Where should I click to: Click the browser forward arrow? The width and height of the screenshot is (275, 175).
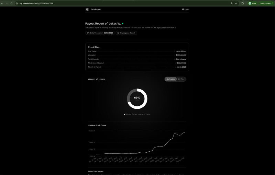[x=7, y=3]
